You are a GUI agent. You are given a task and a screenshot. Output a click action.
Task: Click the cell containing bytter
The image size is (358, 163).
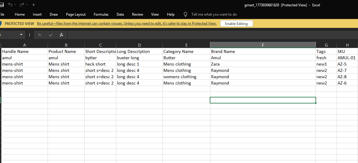[100, 58]
